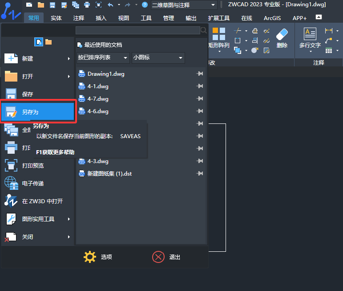Select 电子传递 in the application menu
Viewport: 343px width, 291px height.
[x=38, y=183]
